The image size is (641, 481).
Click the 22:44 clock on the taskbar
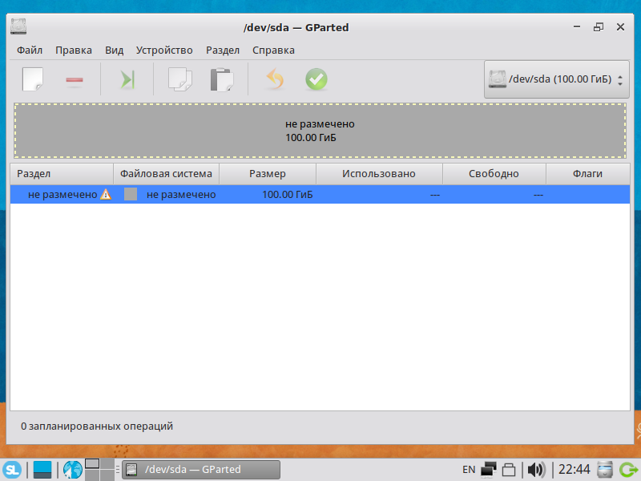click(574, 470)
